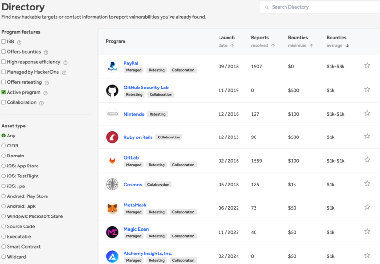Select the CIDR asset type
The image size is (380, 264).
coord(4,146)
